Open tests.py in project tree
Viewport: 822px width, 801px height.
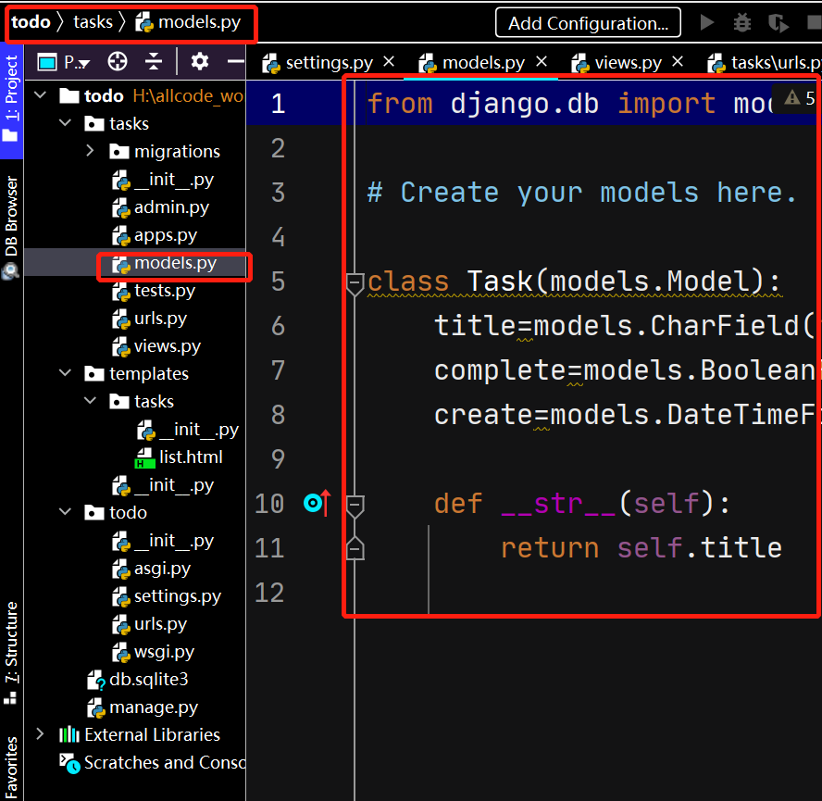click(154, 291)
